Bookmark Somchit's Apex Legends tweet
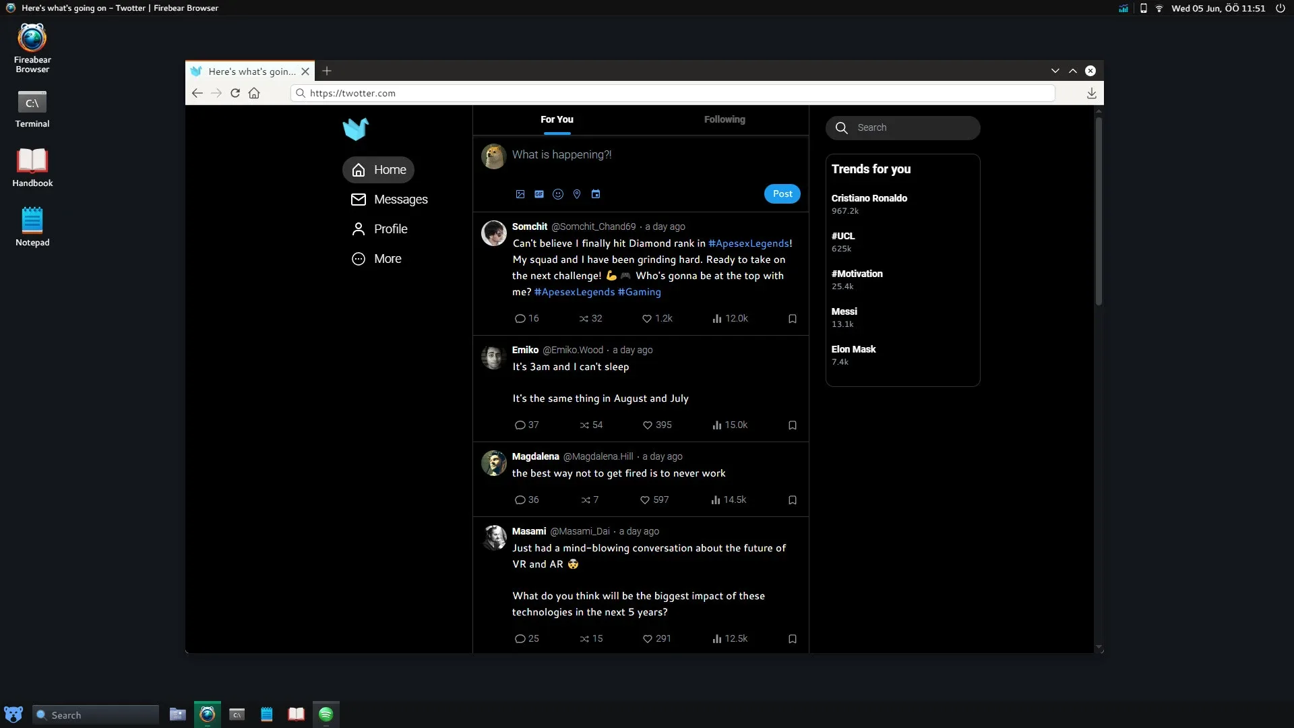 pyautogui.click(x=792, y=318)
